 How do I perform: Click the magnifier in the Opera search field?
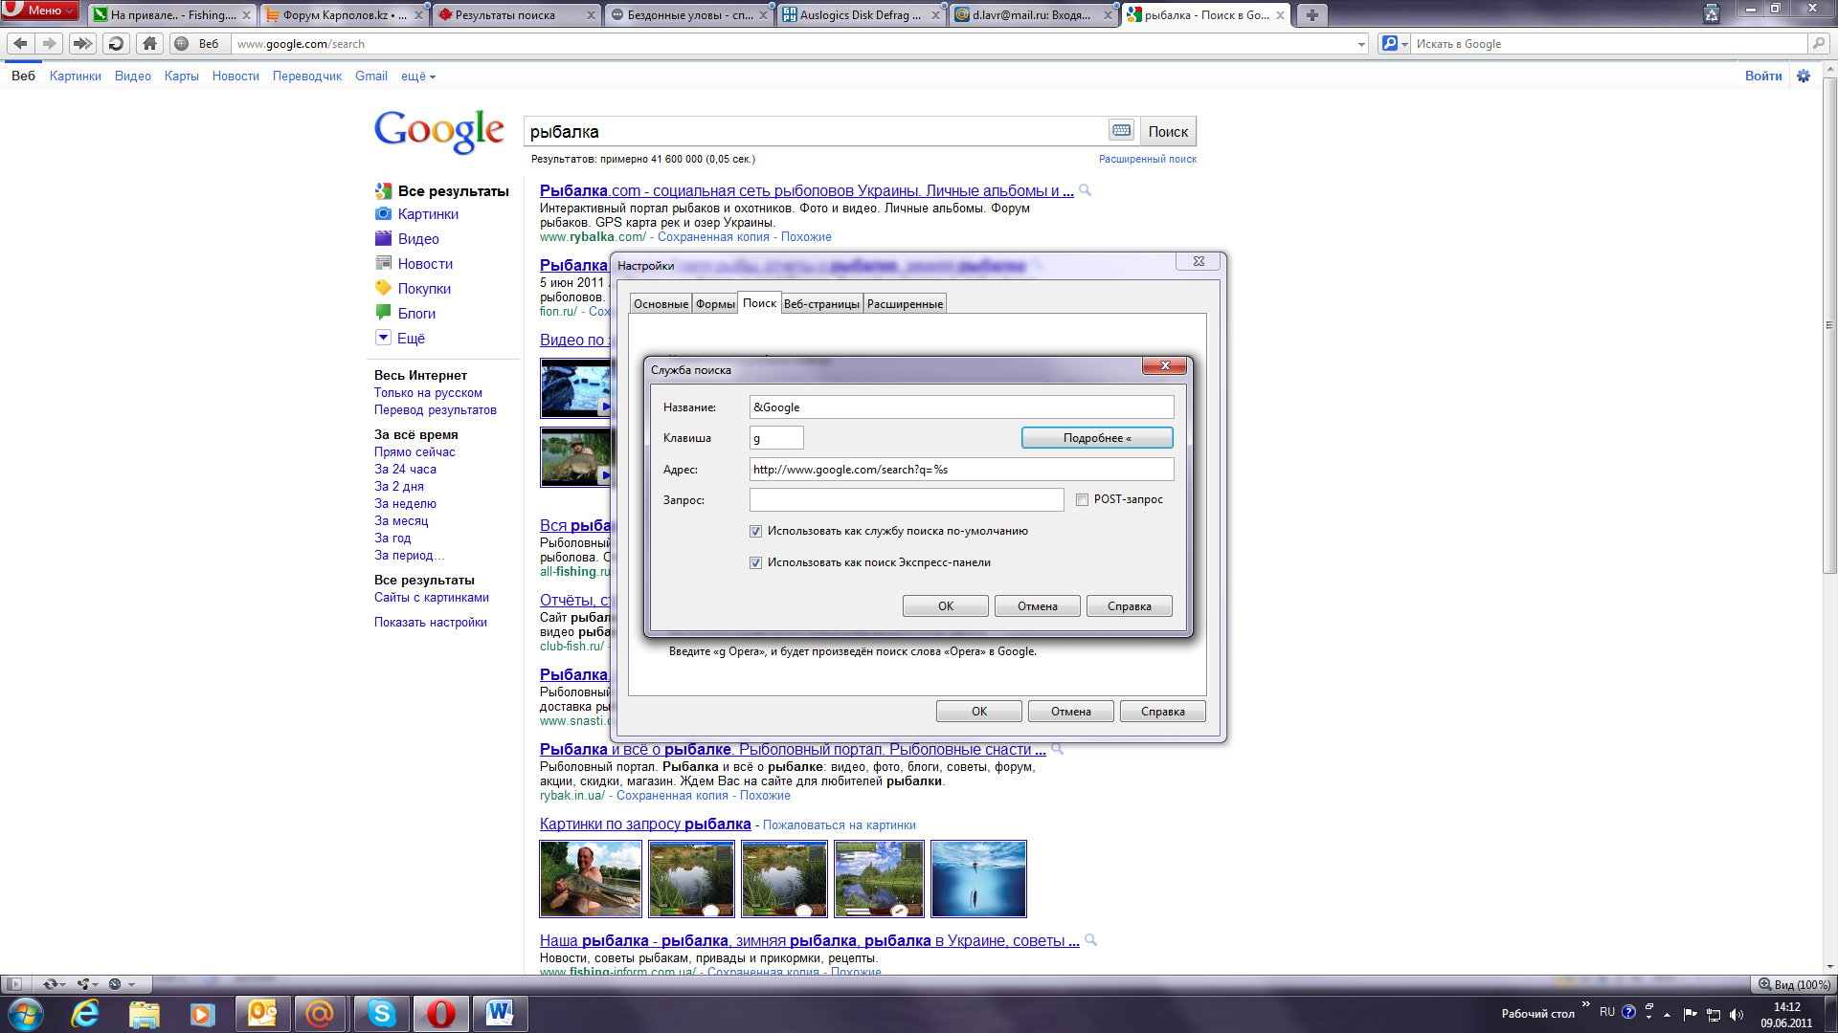pyautogui.click(x=1818, y=43)
